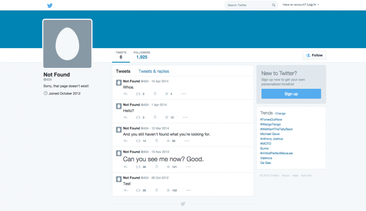Click the stack icon on 'Test' tweet
The height and width of the screenshot is (211, 366).
coord(156,190)
